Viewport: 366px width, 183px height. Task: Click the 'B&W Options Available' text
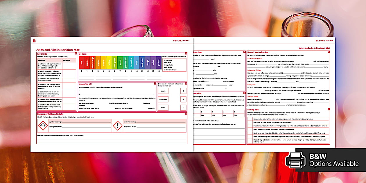(334, 160)
